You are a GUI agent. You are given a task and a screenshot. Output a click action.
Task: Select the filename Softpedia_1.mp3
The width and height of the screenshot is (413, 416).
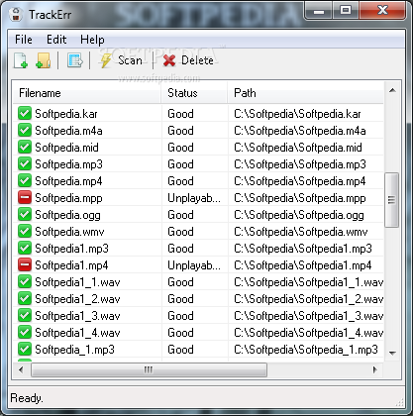click(75, 350)
